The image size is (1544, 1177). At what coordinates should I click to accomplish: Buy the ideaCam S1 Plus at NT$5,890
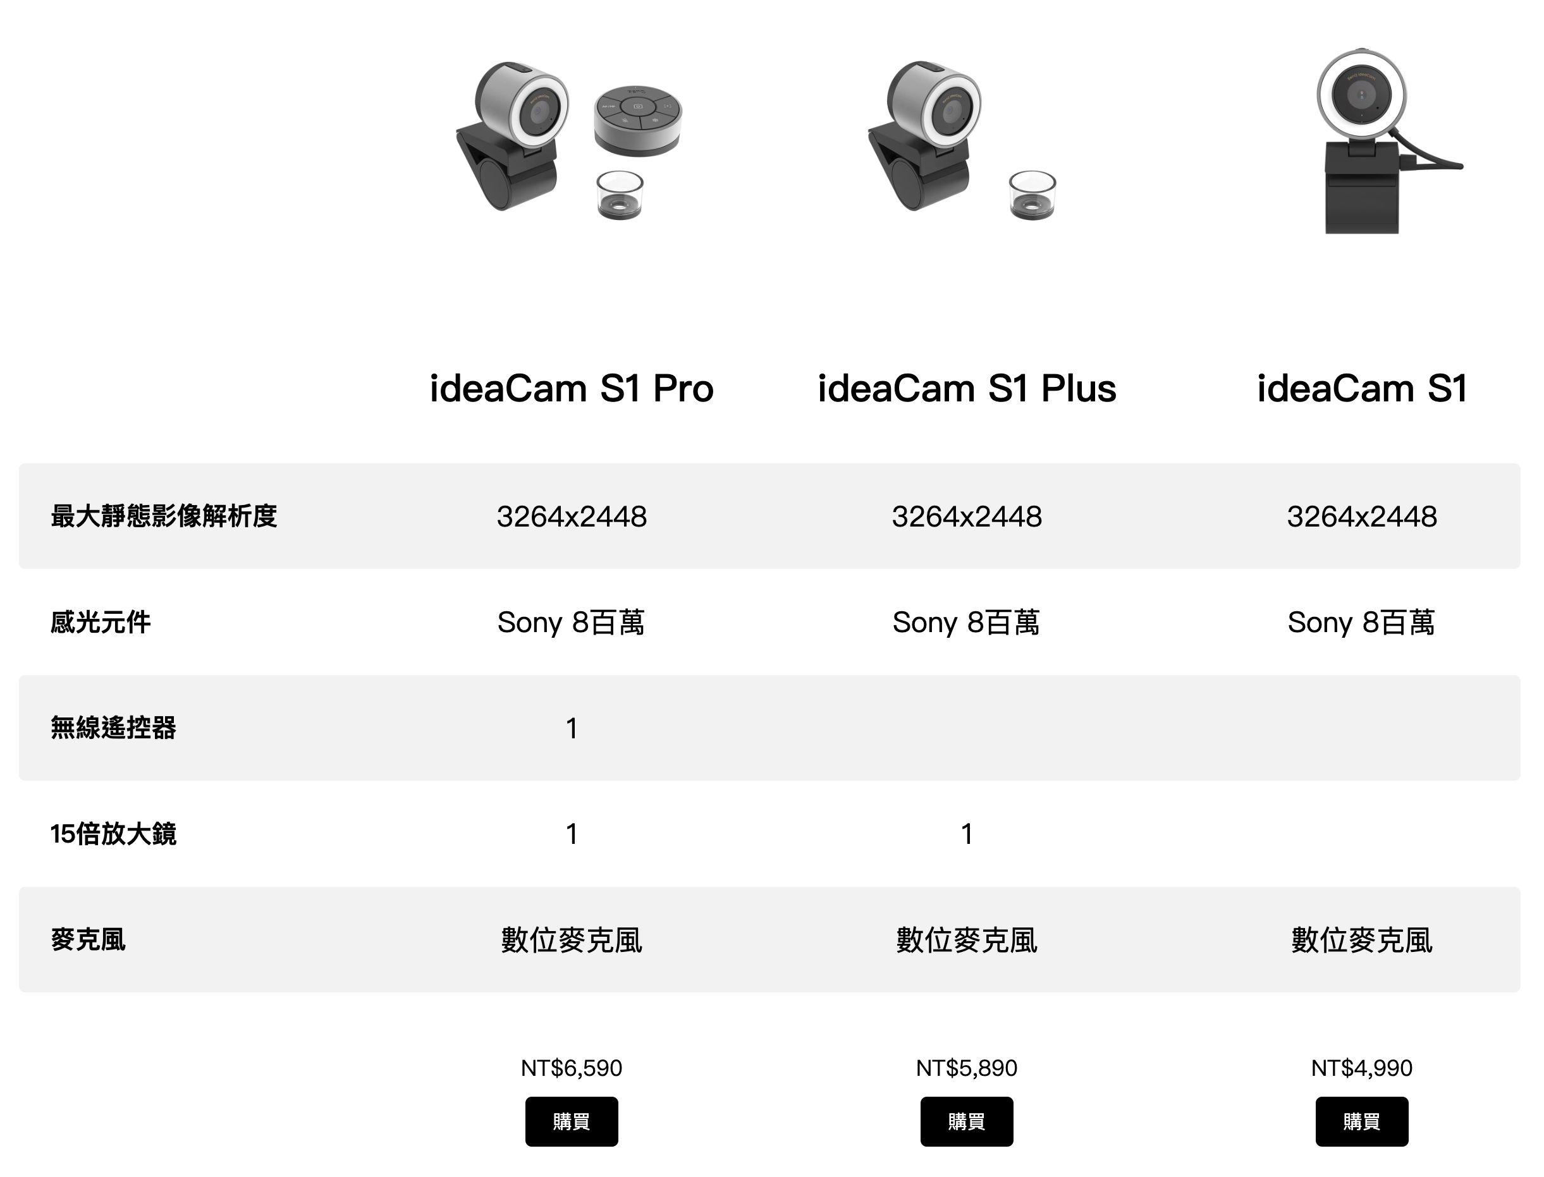(x=967, y=1121)
